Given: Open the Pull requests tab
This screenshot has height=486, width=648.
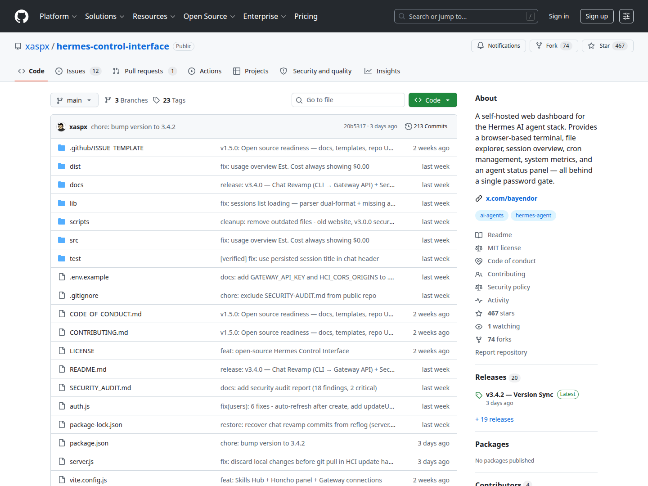Looking at the screenshot, I should 145,71.
